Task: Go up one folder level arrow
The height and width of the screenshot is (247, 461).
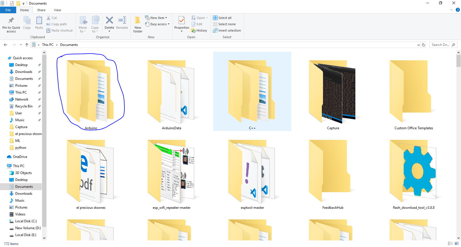Action: pos(27,45)
